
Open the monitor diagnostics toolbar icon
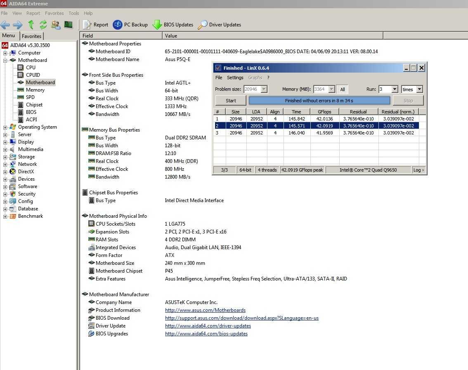[x=69, y=25]
